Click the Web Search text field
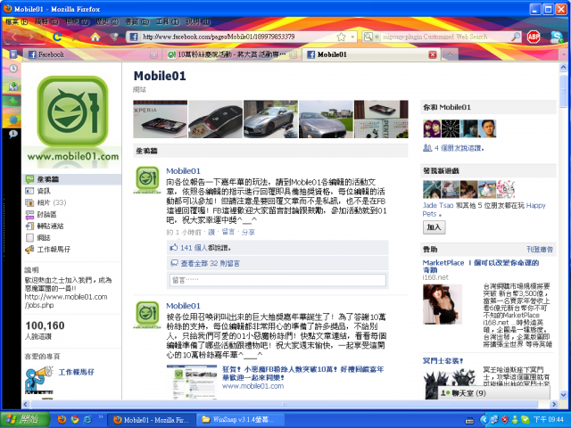This screenshot has height=428, width=571. pos(444,37)
